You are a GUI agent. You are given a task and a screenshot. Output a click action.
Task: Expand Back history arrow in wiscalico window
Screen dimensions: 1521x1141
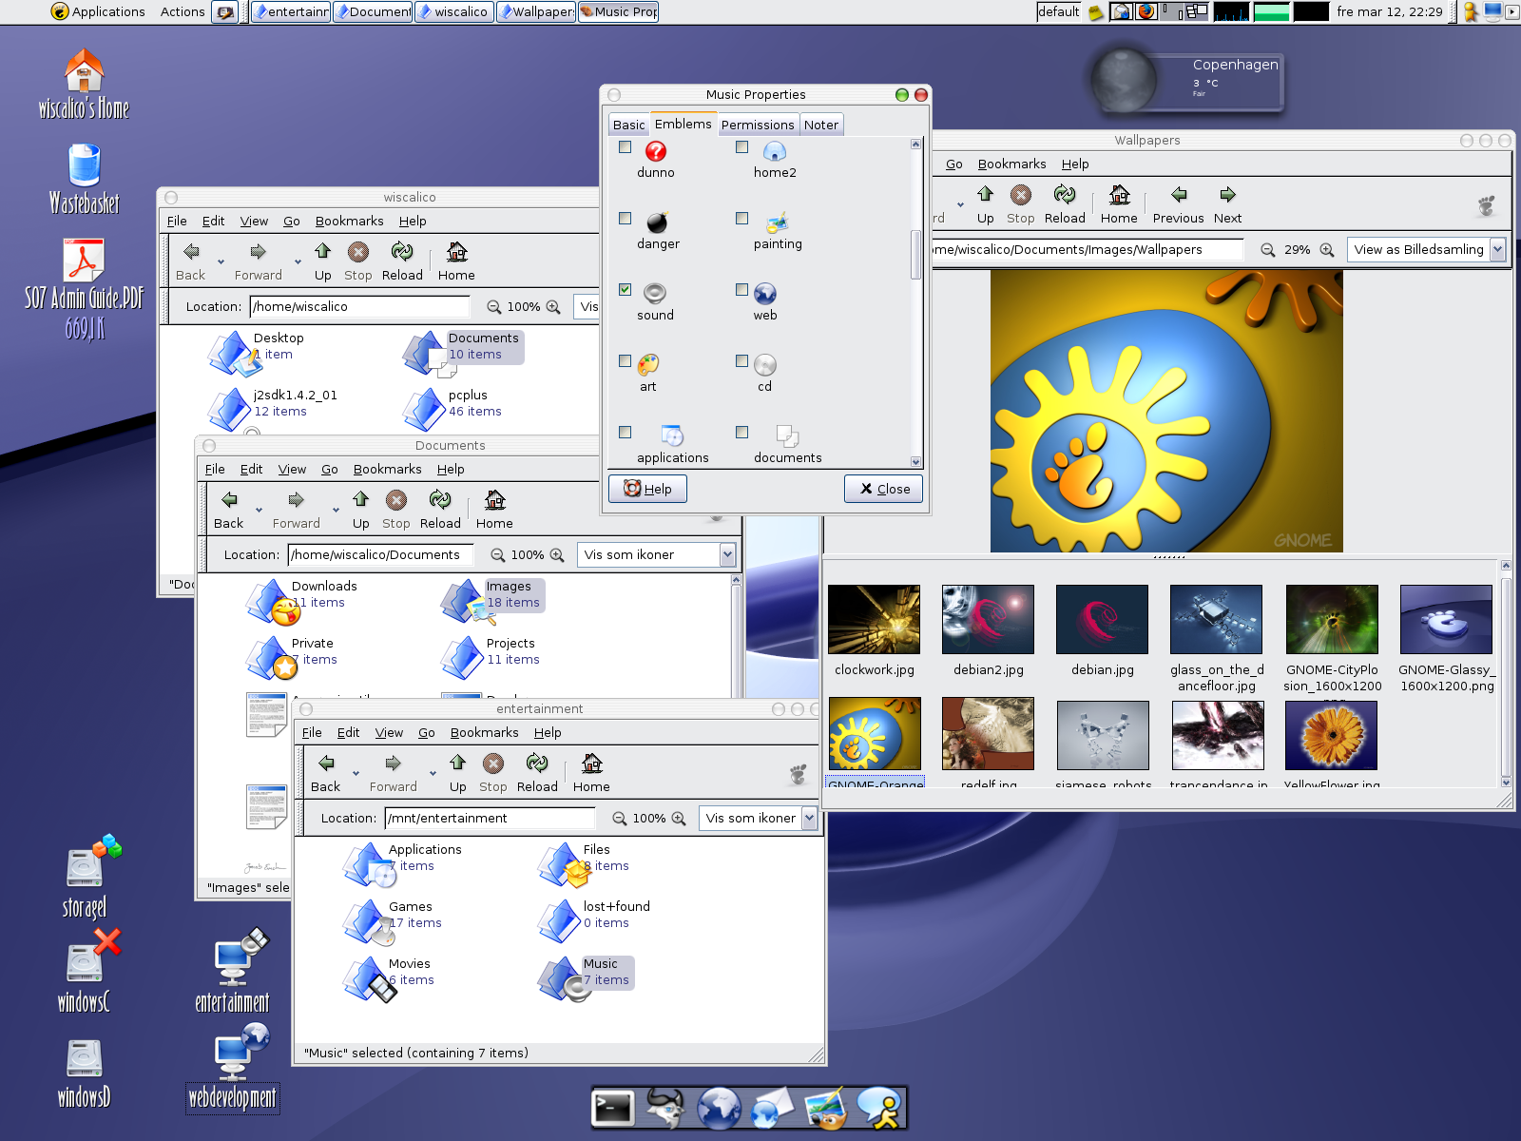click(x=221, y=261)
